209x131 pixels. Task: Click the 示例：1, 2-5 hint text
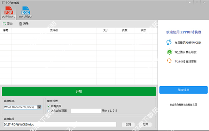109,111
